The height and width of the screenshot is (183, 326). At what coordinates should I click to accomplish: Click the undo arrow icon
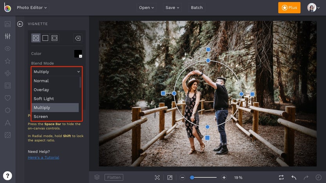click(293, 178)
